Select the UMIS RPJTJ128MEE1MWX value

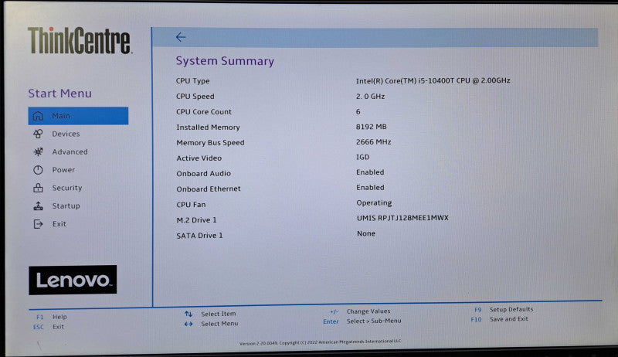click(x=402, y=218)
